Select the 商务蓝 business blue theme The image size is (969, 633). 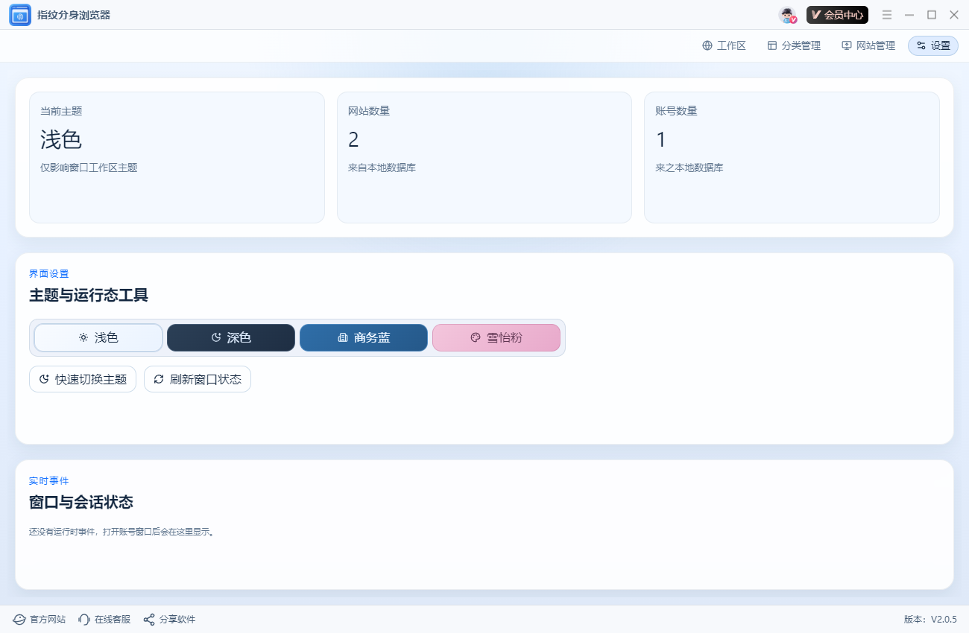click(x=364, y=337)
